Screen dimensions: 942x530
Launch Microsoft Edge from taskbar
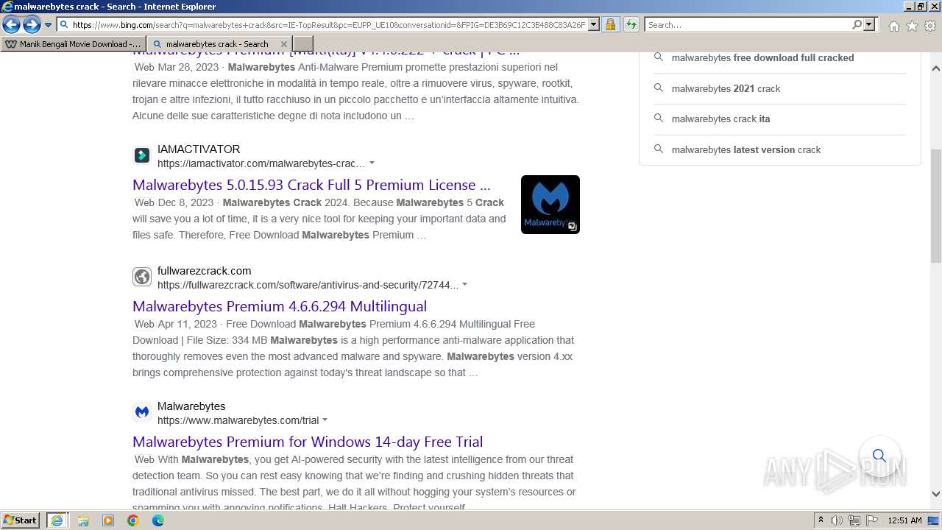158,520
